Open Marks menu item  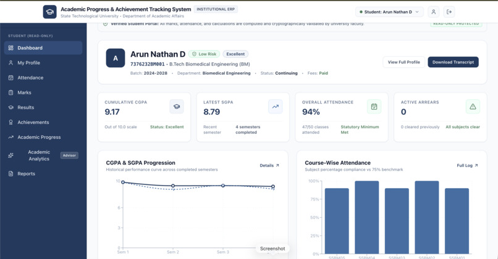click(43, 92)
